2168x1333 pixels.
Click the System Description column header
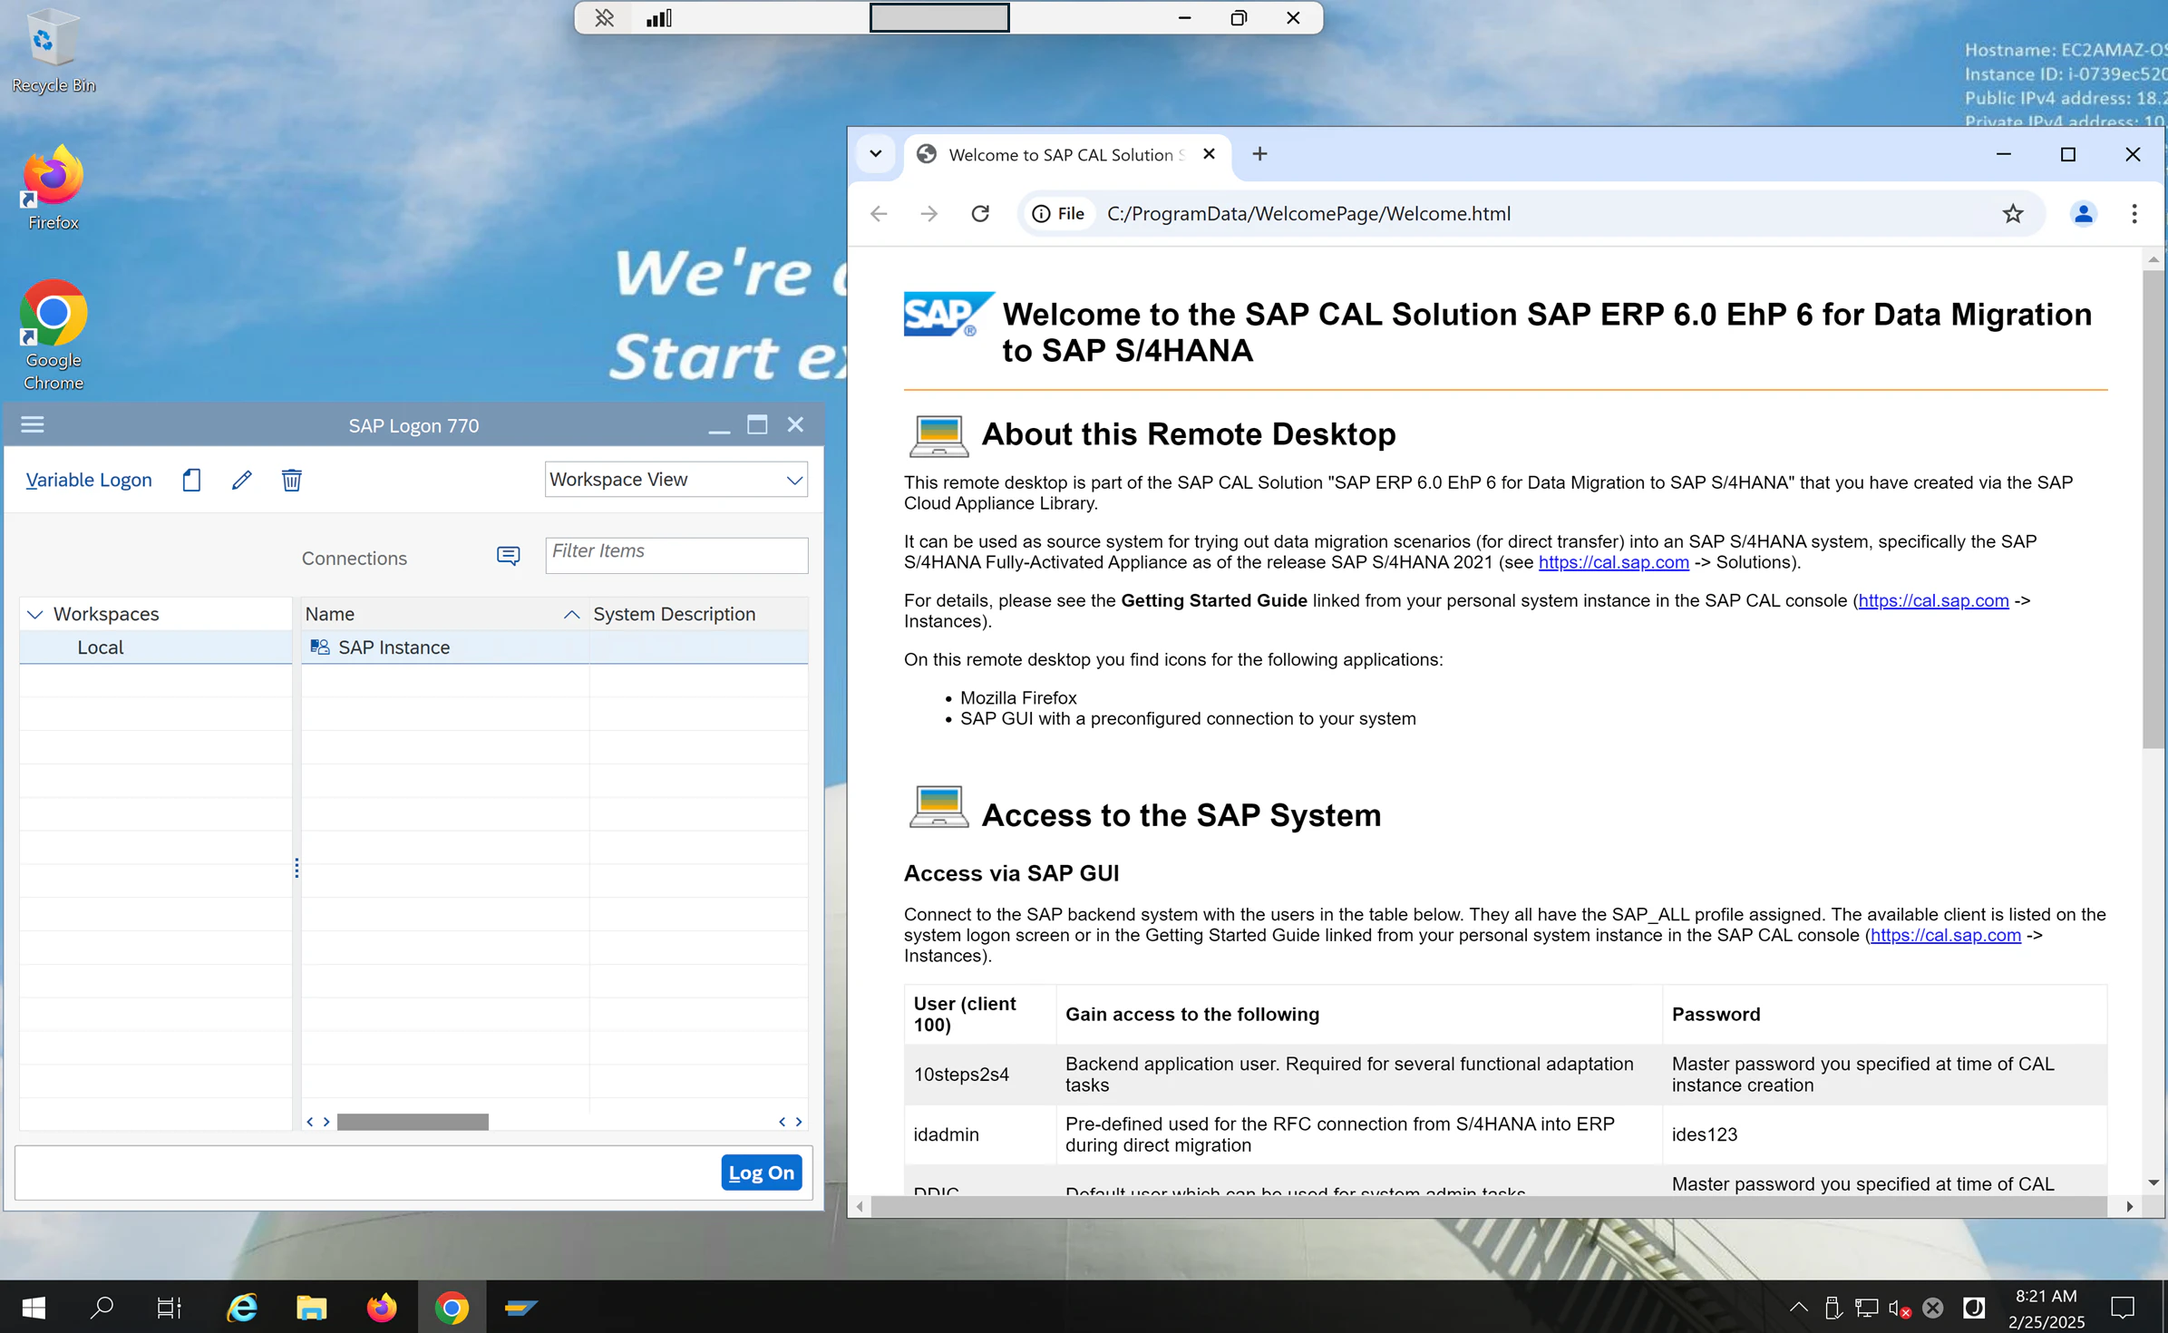tap(697, 614)
